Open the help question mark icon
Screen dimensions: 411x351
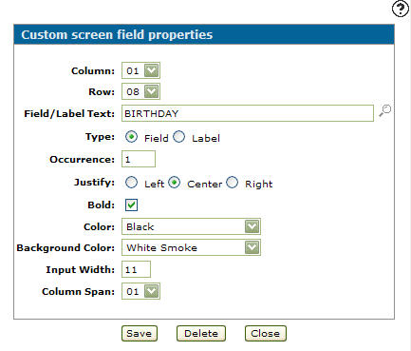pos(400,9)
